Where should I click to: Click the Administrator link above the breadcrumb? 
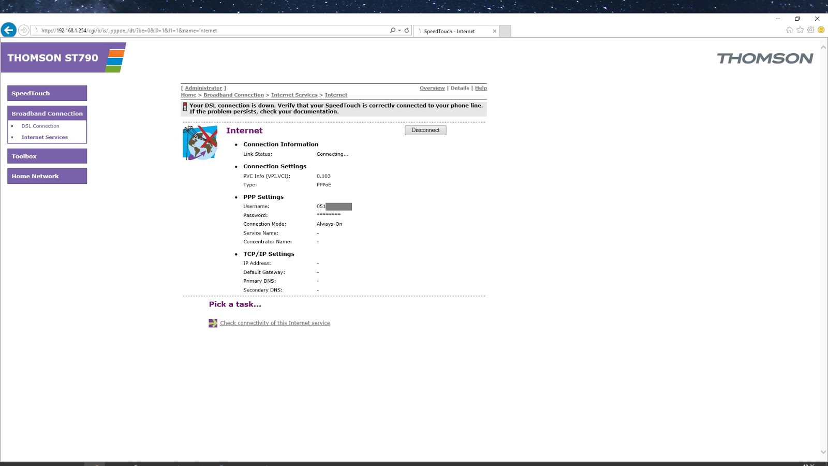203,88
